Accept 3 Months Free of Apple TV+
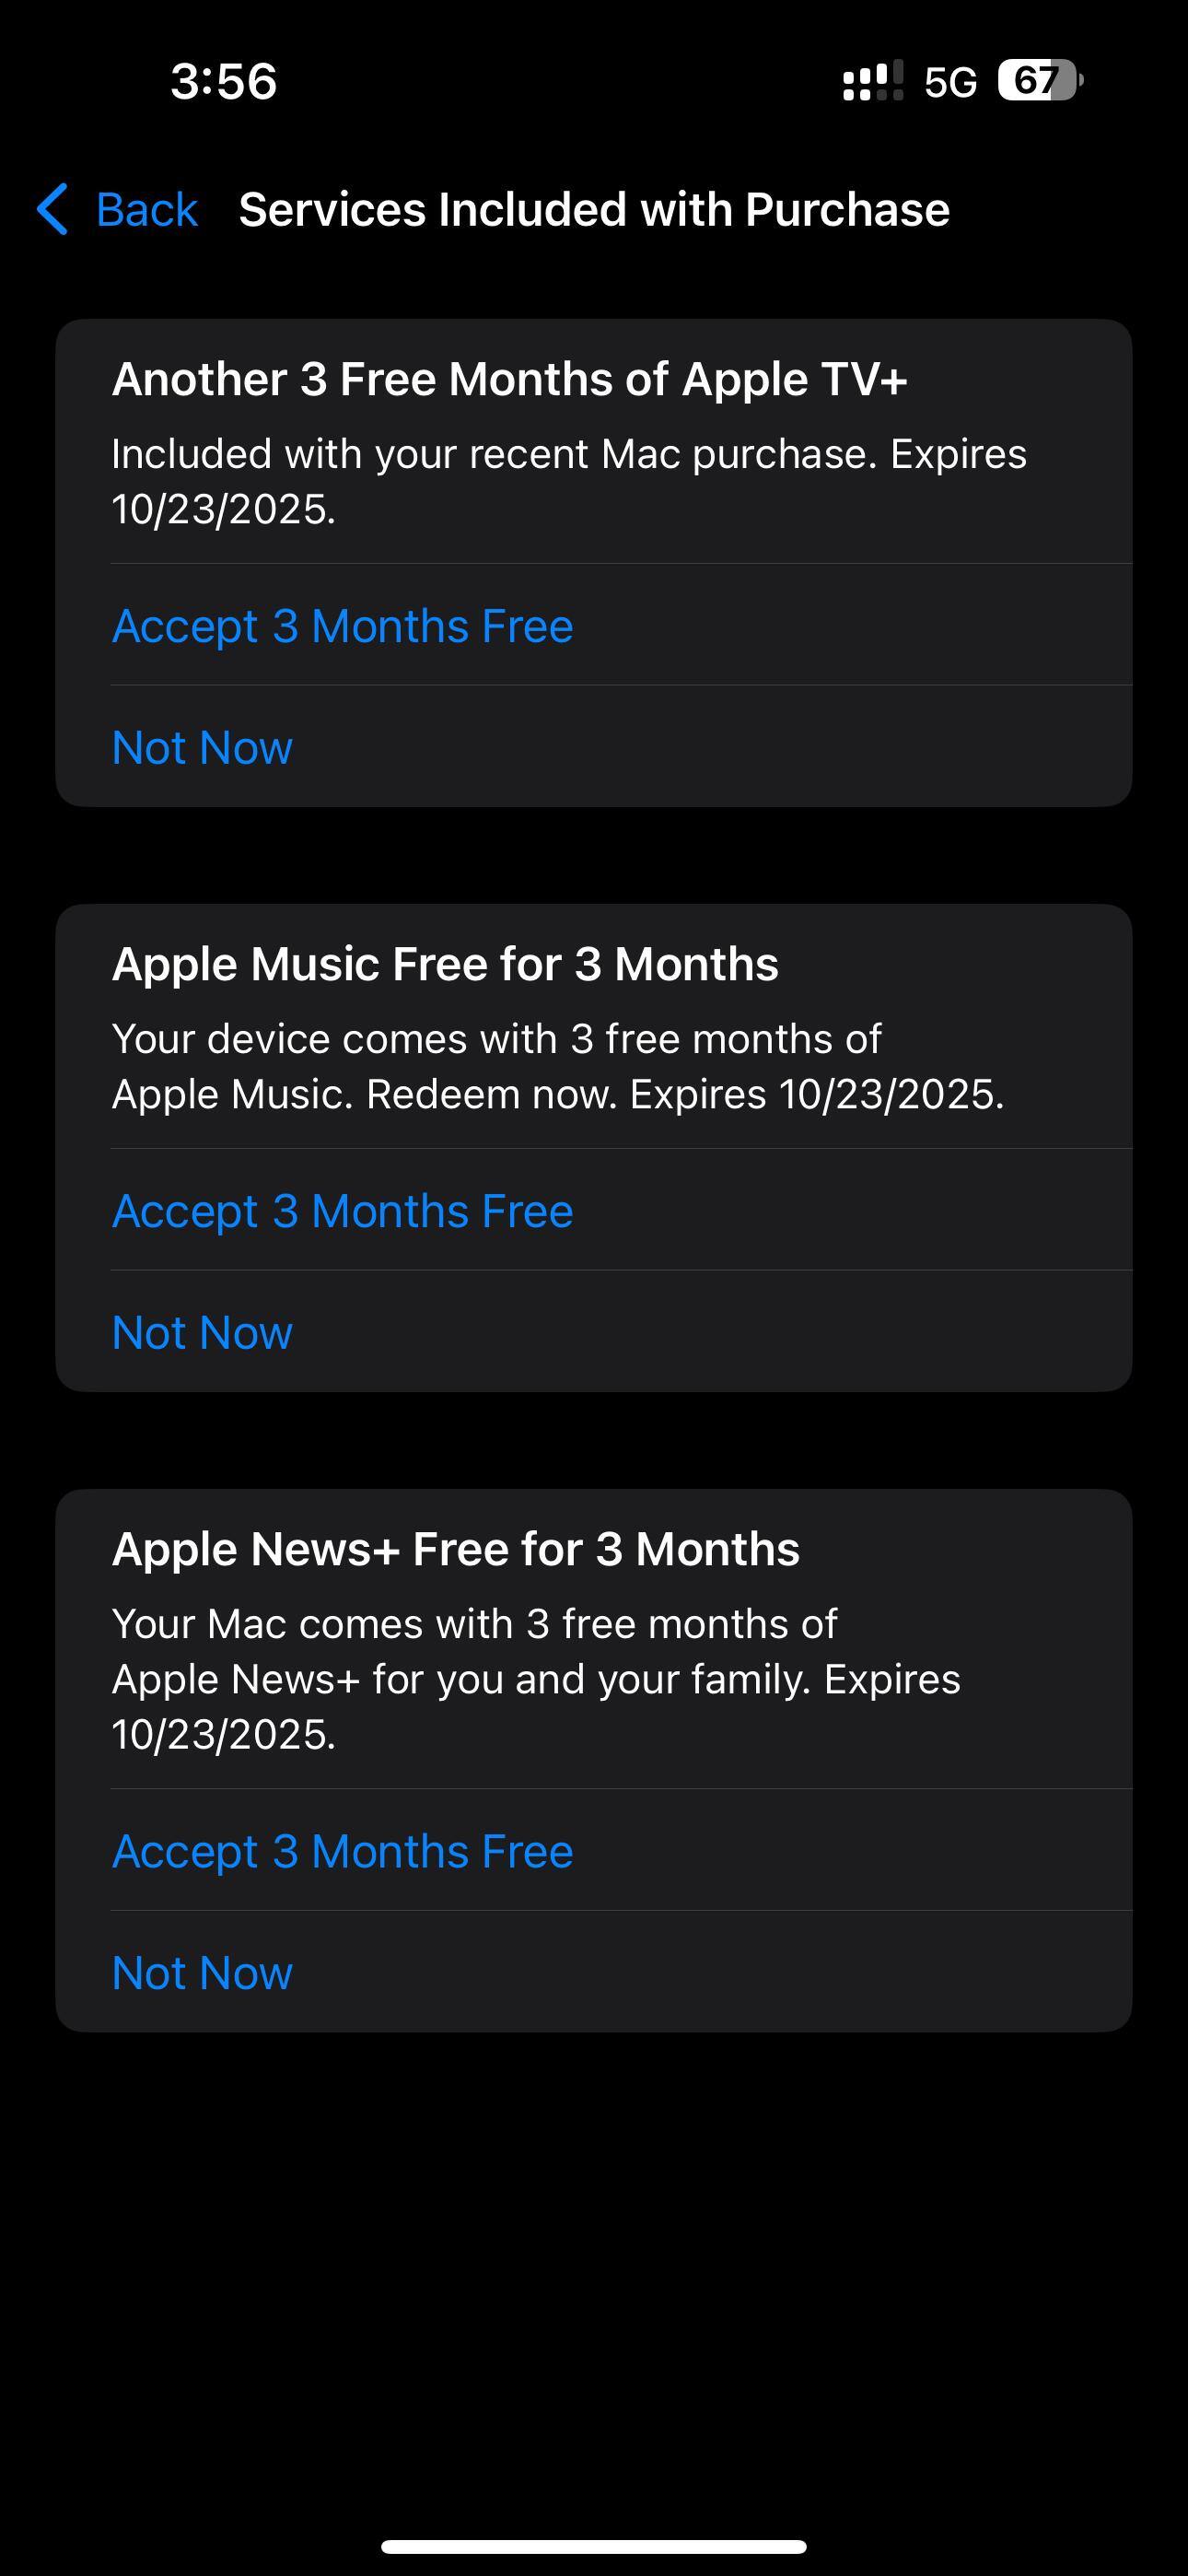 [342, 626]
